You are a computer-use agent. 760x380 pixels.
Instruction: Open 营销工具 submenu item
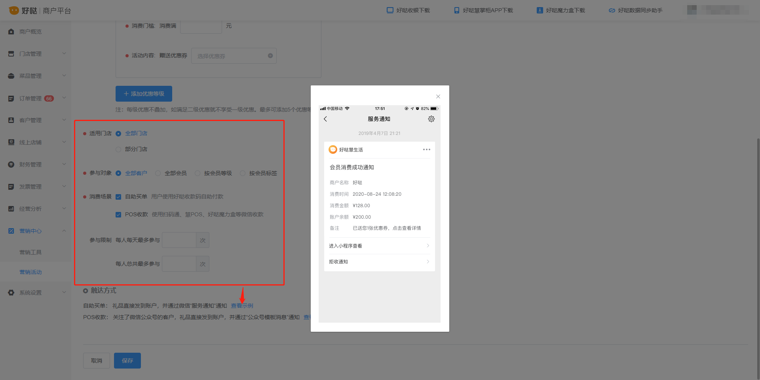(30, 252)
